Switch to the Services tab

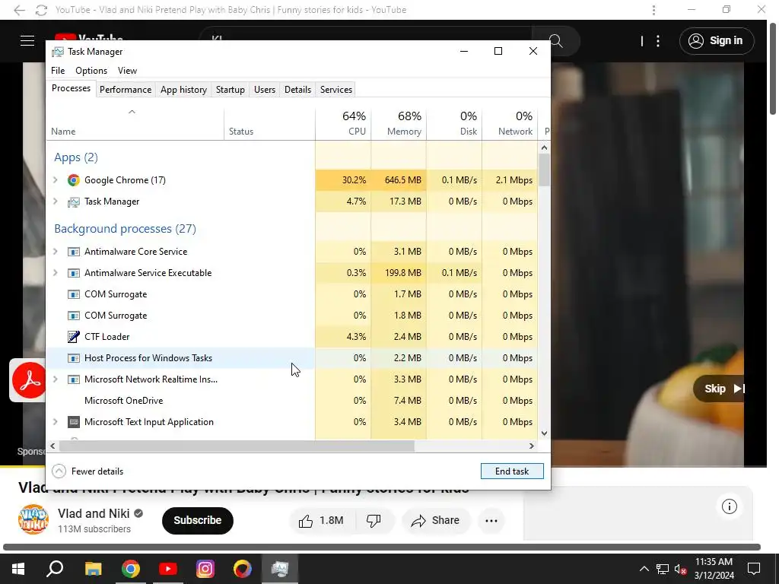(x=335, y=90)
